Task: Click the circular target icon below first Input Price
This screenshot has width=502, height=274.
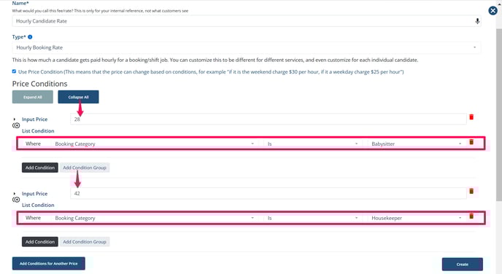Action: [16, 125]
